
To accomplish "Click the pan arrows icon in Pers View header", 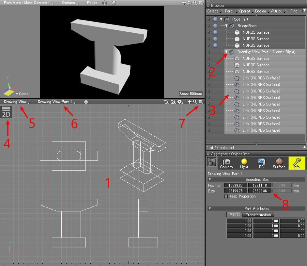I will 184,3.
